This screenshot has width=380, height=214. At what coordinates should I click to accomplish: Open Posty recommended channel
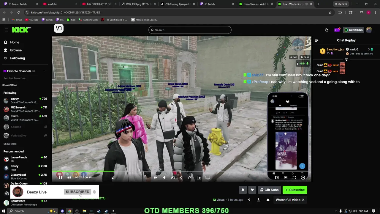(x=25, y=168)
